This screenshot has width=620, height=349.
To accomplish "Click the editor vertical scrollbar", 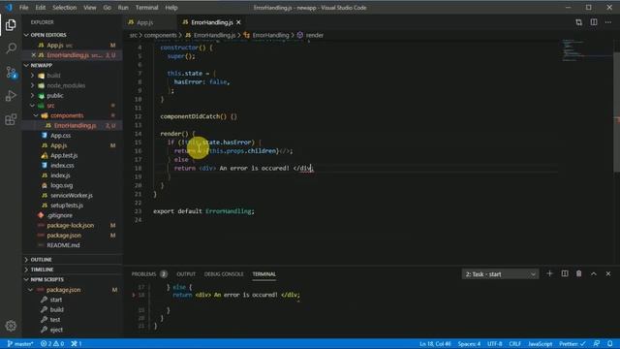I will click(616, 112).
